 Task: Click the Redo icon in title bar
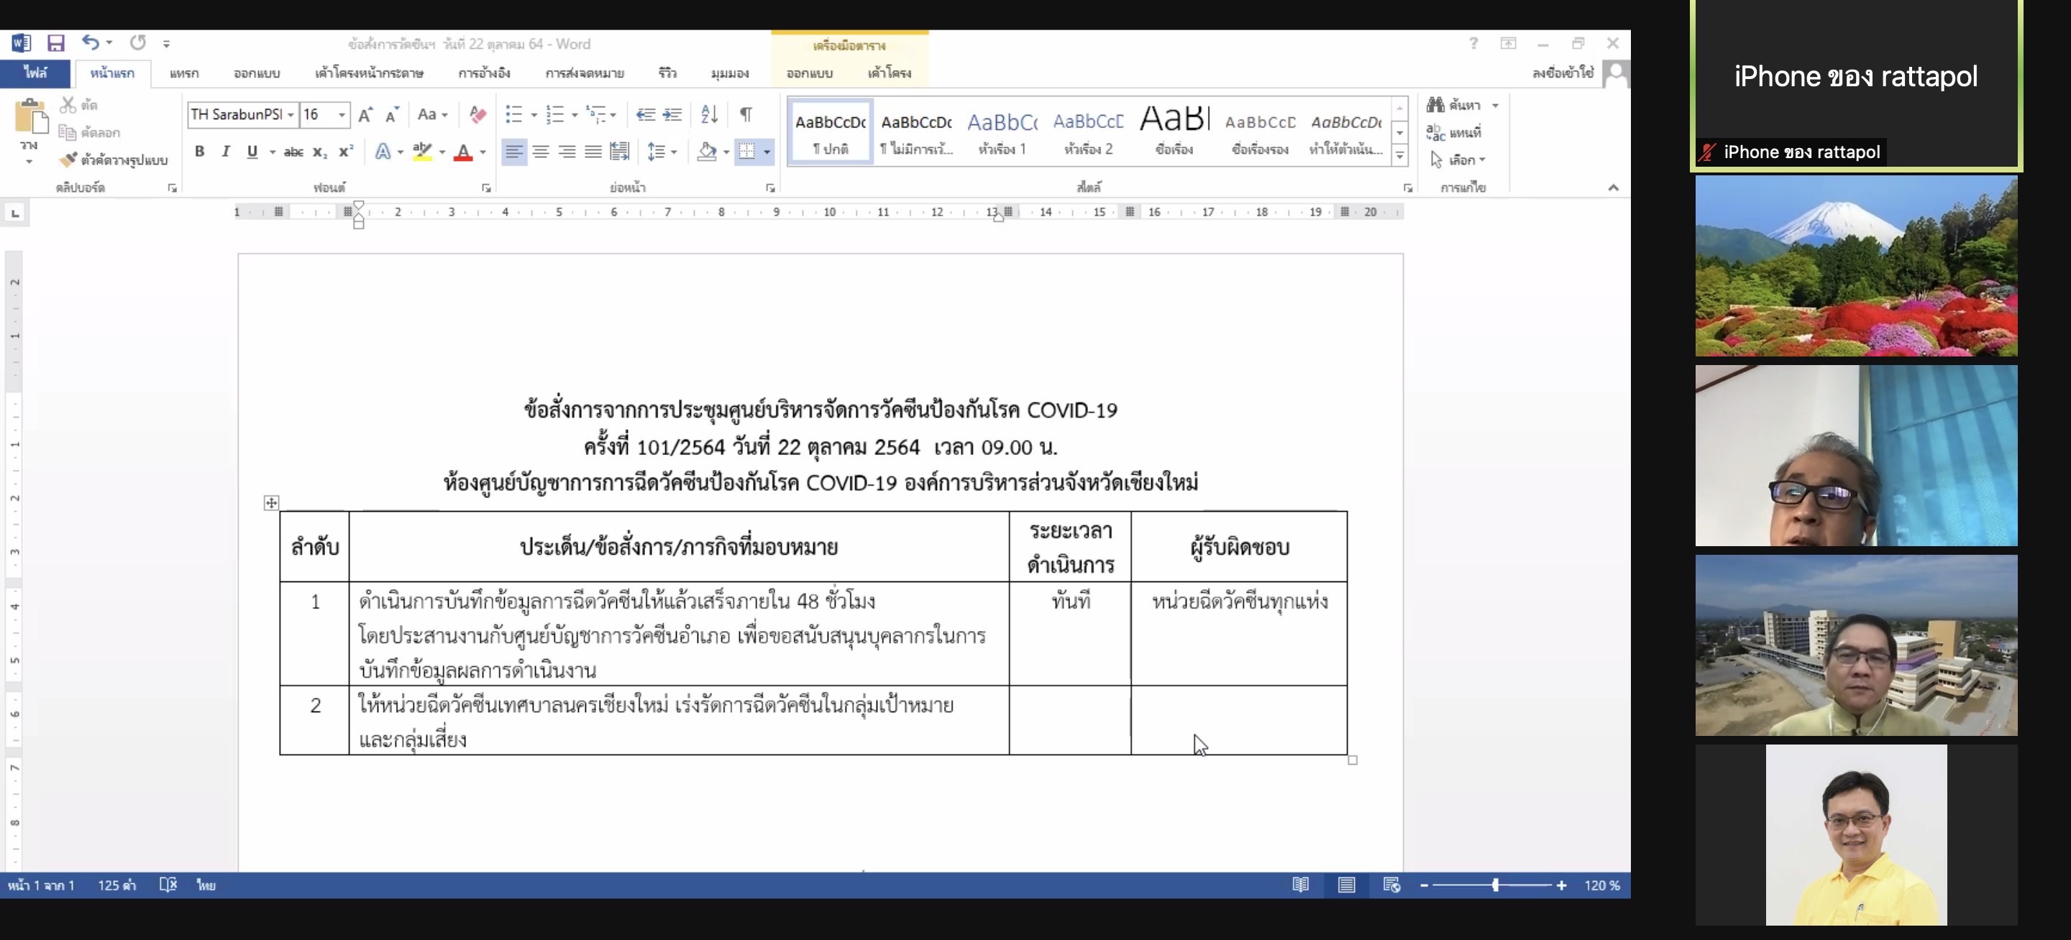click(x=138, y=42)
